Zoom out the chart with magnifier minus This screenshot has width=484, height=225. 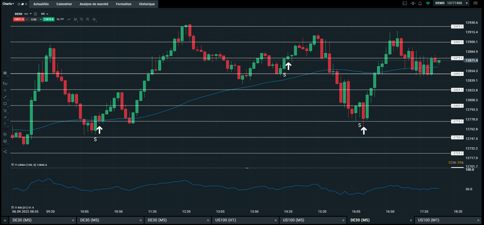(81, 19)
